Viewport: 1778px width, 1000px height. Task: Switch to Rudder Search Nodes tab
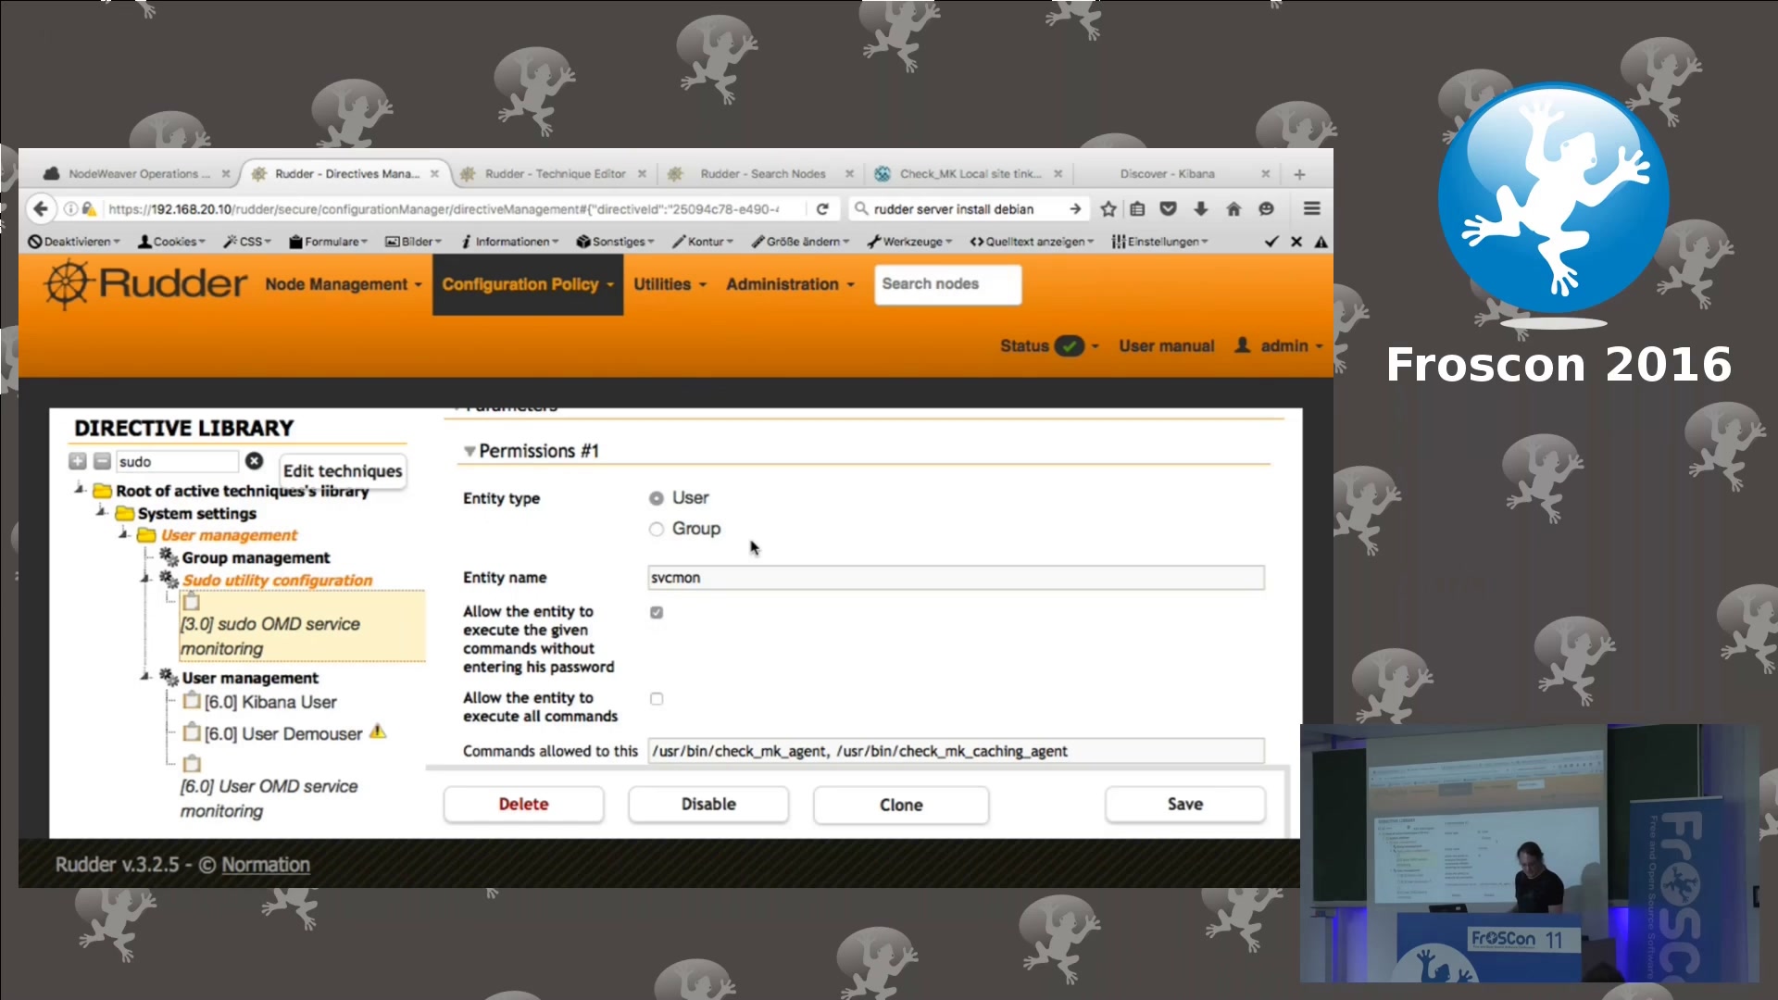(762, 174)
